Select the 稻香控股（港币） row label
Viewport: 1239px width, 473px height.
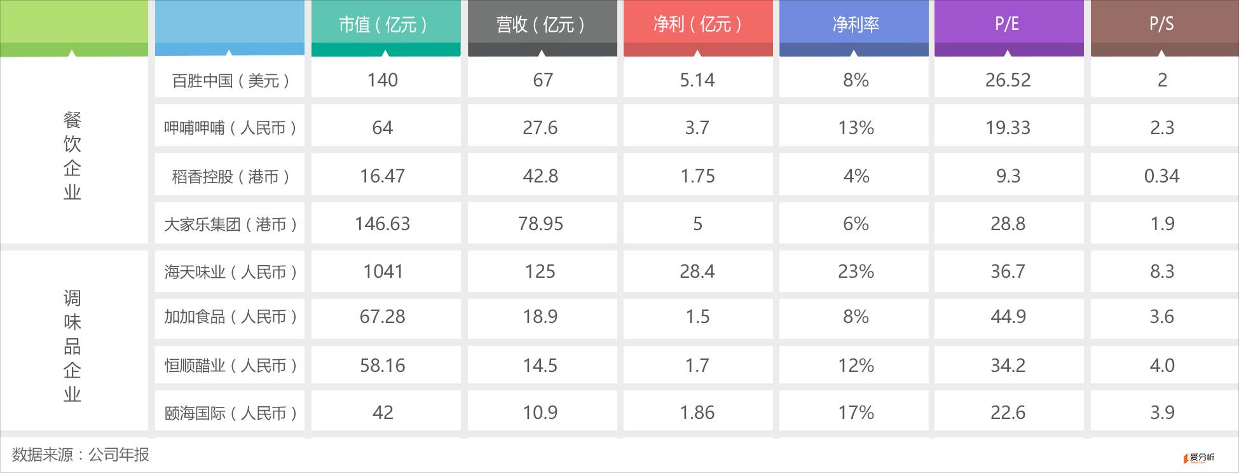[x=229, y=176]
